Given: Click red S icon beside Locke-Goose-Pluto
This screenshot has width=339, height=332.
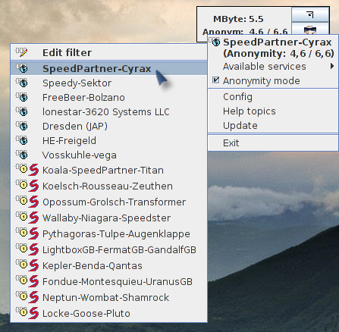Looking at the screenshot, I should (x=33, y=313).
